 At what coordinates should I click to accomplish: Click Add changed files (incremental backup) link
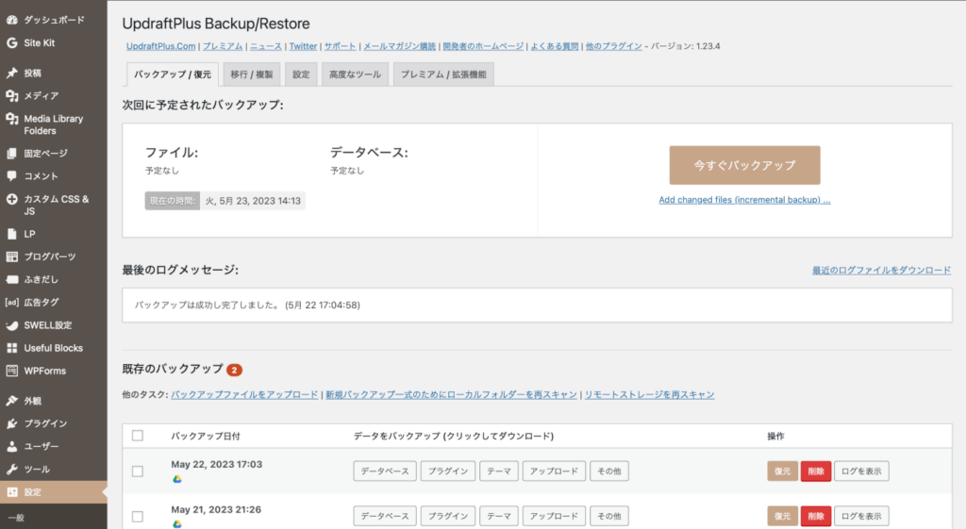click(745, 200)
